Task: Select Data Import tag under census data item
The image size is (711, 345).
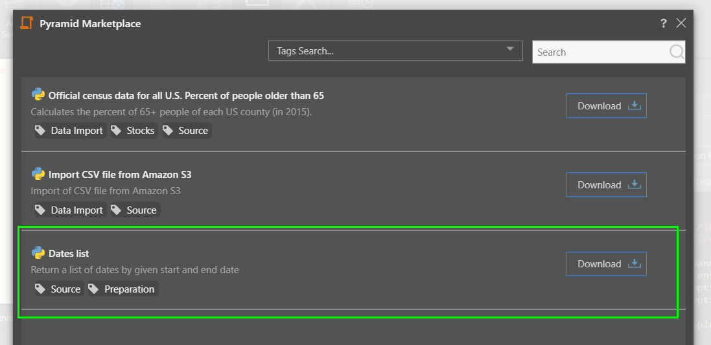Action: tap(69, 131)
